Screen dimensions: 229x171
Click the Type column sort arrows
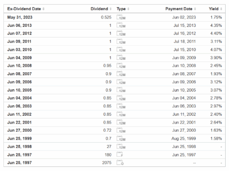click(128, 9)
